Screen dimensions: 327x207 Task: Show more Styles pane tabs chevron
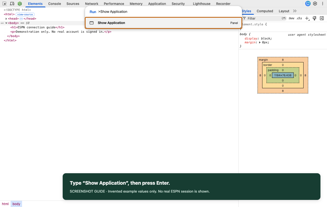click(x=295, y=11)
